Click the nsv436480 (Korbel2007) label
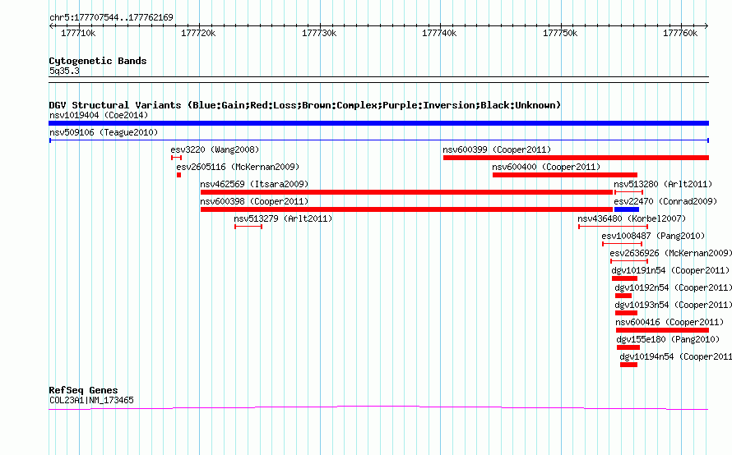The image size is (732, 455). pos(632,218)
